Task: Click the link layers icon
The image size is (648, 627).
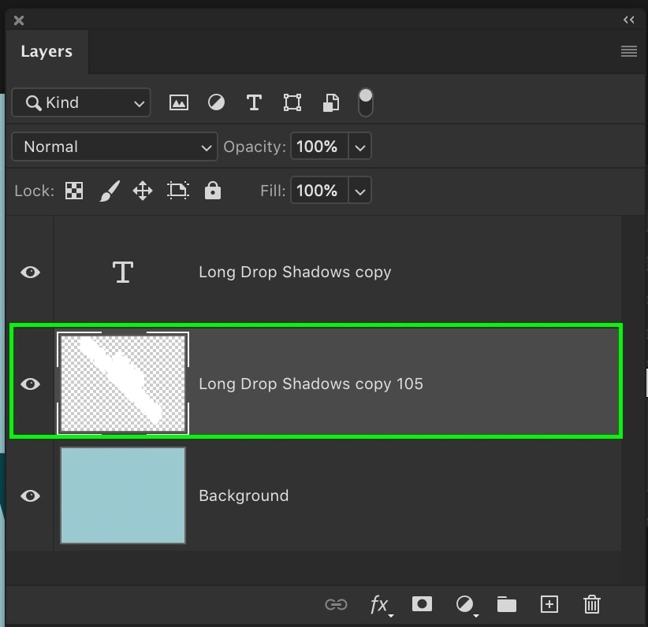Action: 336,605
